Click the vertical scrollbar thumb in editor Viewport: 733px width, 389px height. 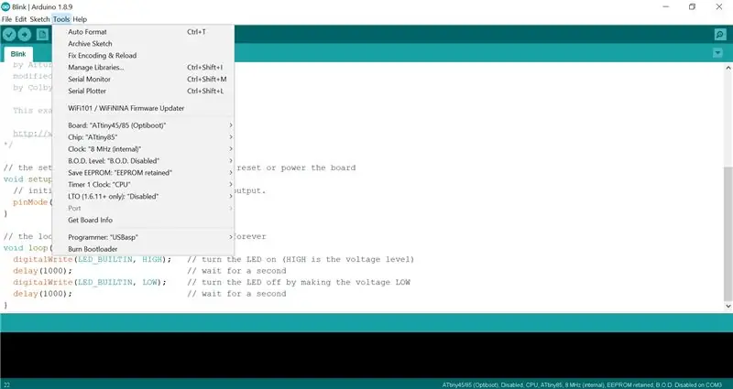[x=728, y=233]
